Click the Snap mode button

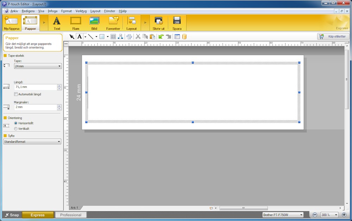12,215
